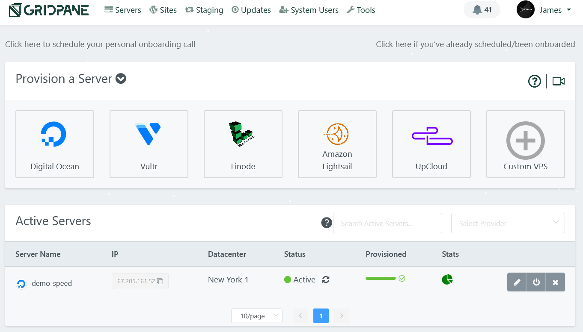
Task: Open the Tools menu
Action: coord(361,10)
